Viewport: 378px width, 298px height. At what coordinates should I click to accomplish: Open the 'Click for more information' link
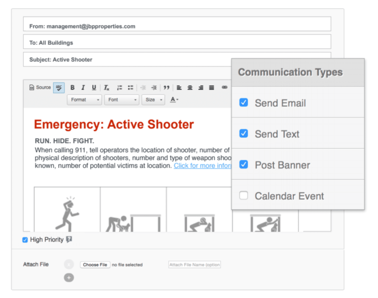click(203, 166)
